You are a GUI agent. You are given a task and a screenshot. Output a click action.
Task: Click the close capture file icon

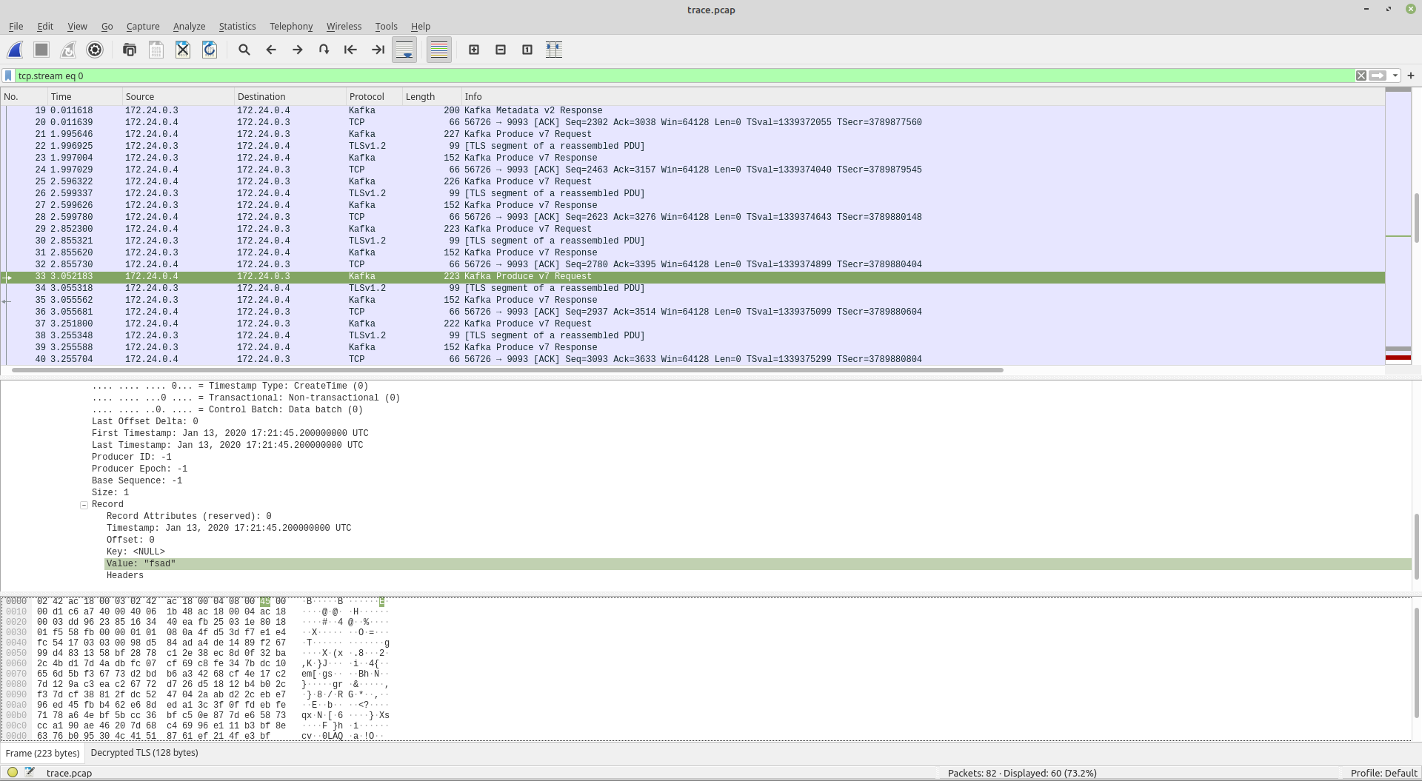tap(183, 50)
